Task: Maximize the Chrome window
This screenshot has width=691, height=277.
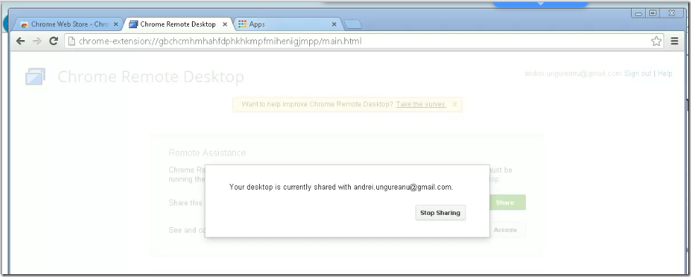Action: pyautogui.click(x=653, y=13)
